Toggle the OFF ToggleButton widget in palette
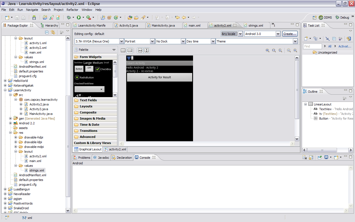 (89, 68)
